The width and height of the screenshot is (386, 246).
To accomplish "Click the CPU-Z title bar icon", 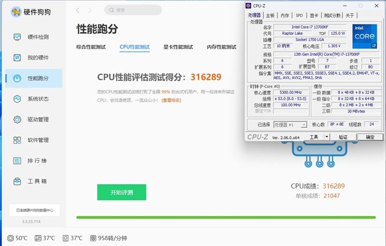I will coord(248,6).
